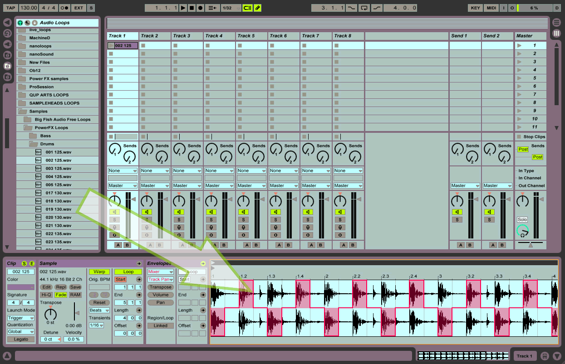Click the Repl replace button
Image resolution: width=565 pixels, height=364 pixels.
click(x=61, y=287)
